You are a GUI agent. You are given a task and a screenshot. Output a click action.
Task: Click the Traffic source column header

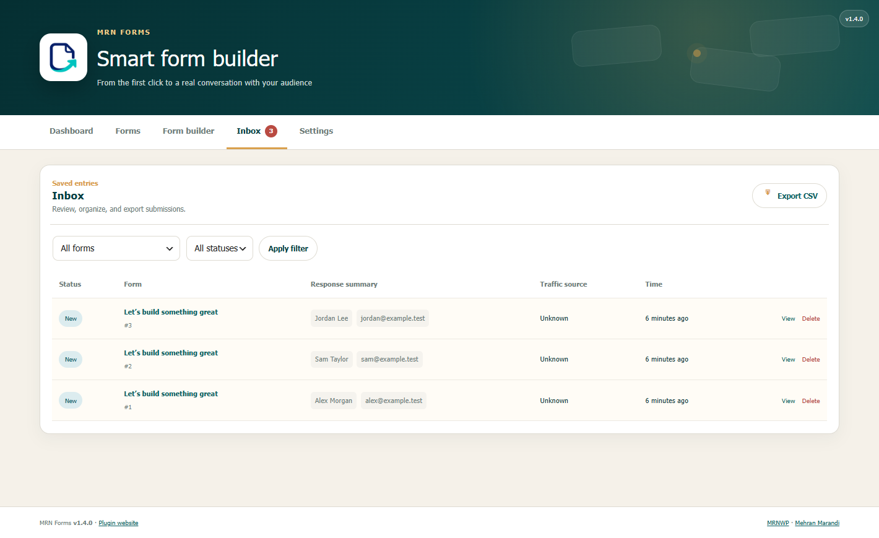click(x=563, y=284)
